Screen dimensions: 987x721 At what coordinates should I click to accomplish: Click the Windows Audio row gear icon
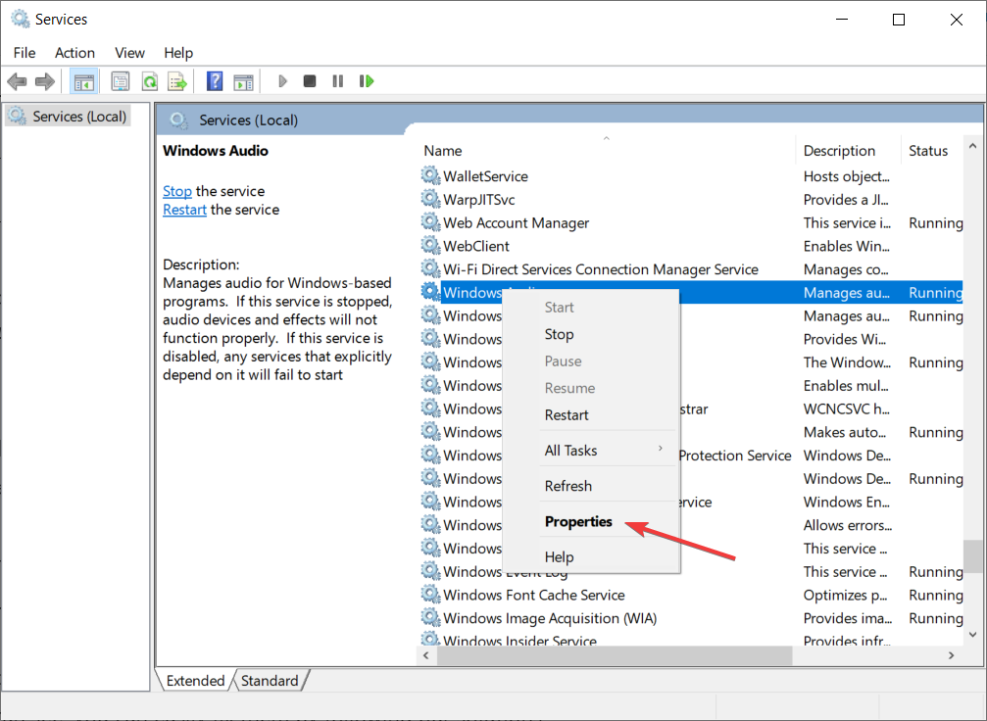click(430, 292)
